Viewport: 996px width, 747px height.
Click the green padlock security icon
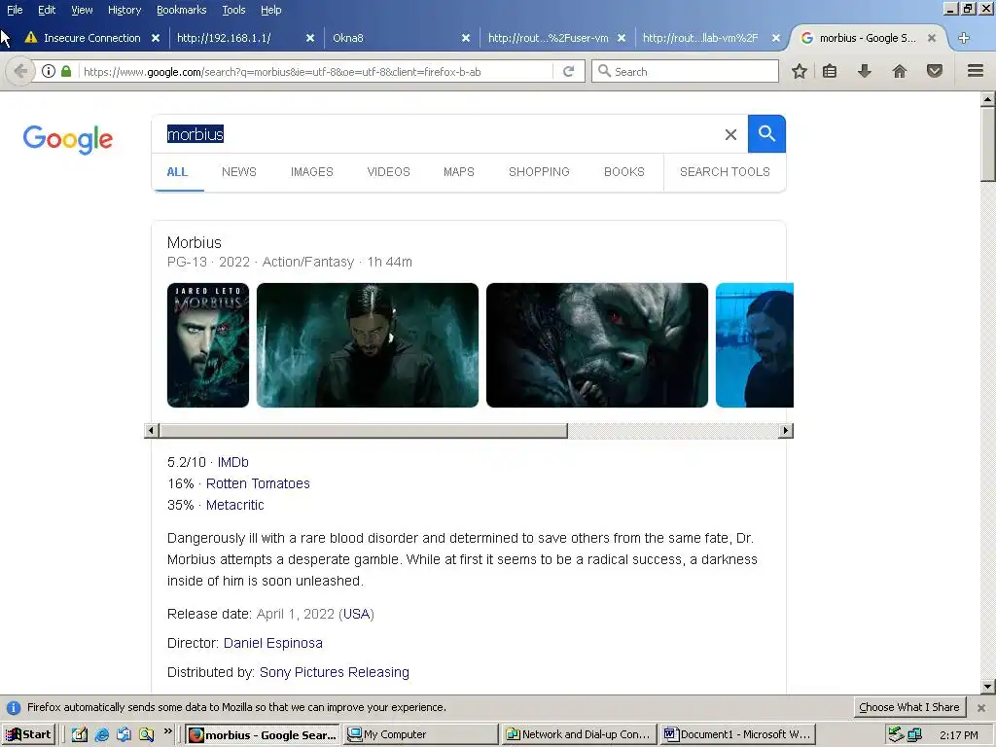[x=66, y=71]
